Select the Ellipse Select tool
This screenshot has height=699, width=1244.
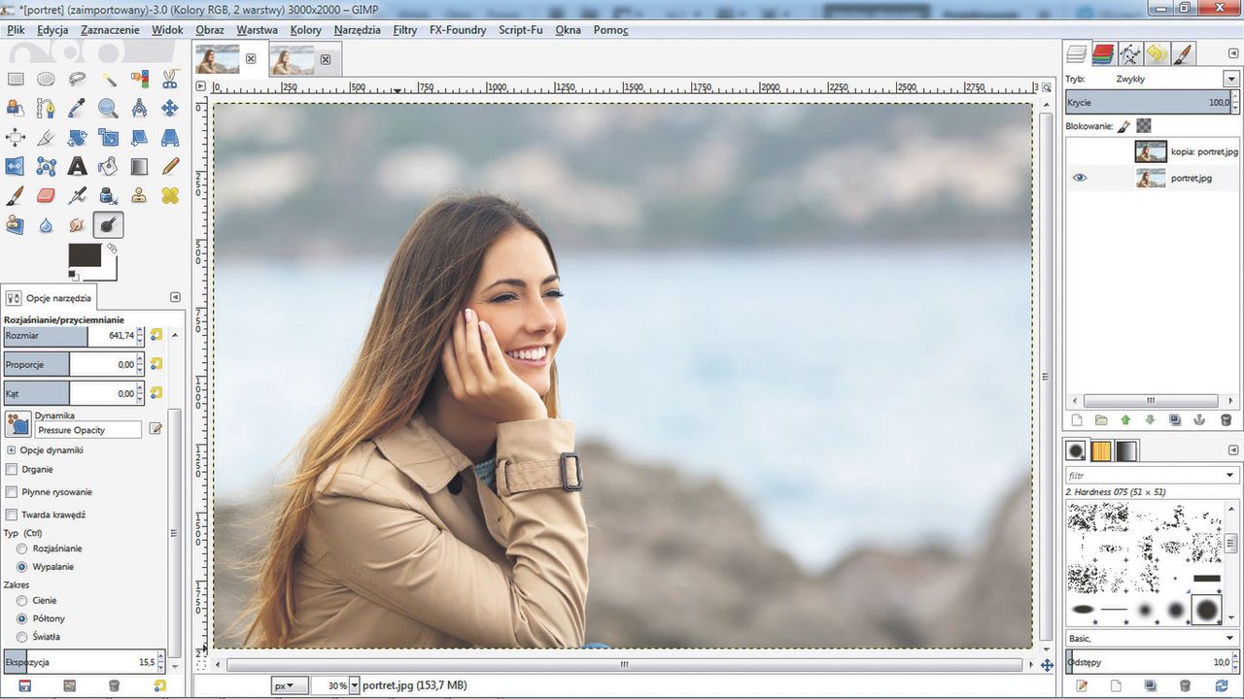tap(46, 79)
